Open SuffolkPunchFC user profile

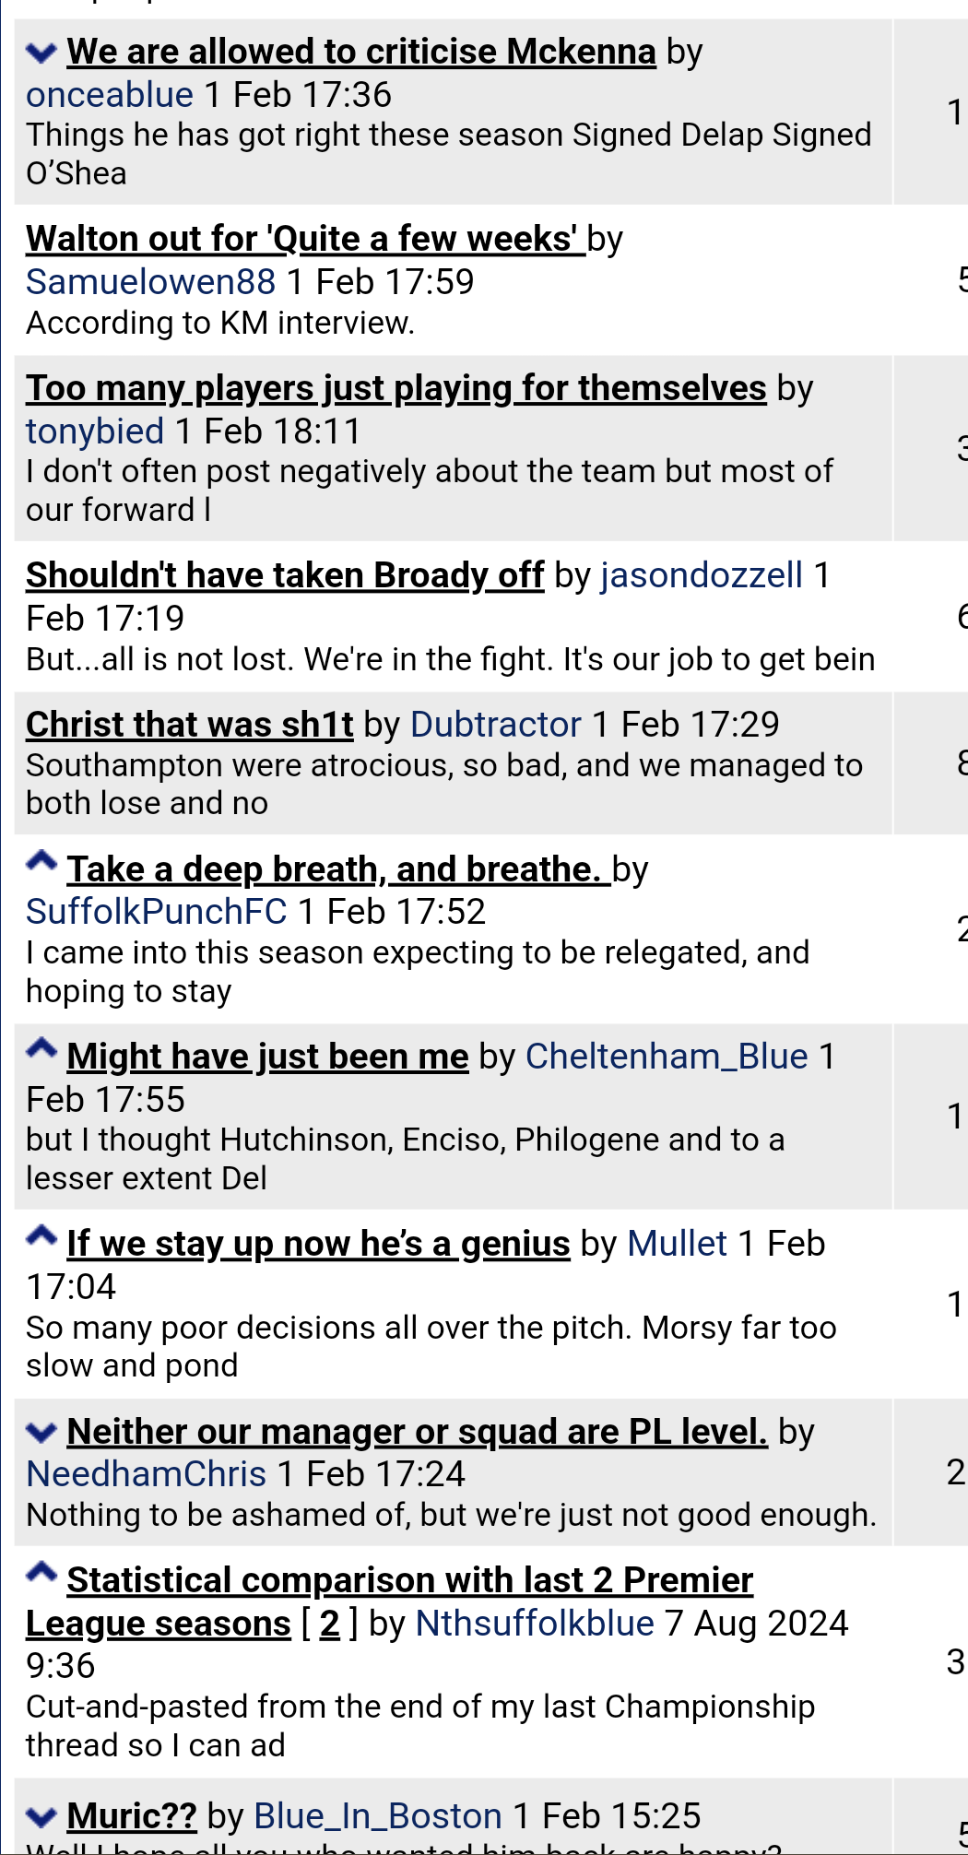coord(157,912)
